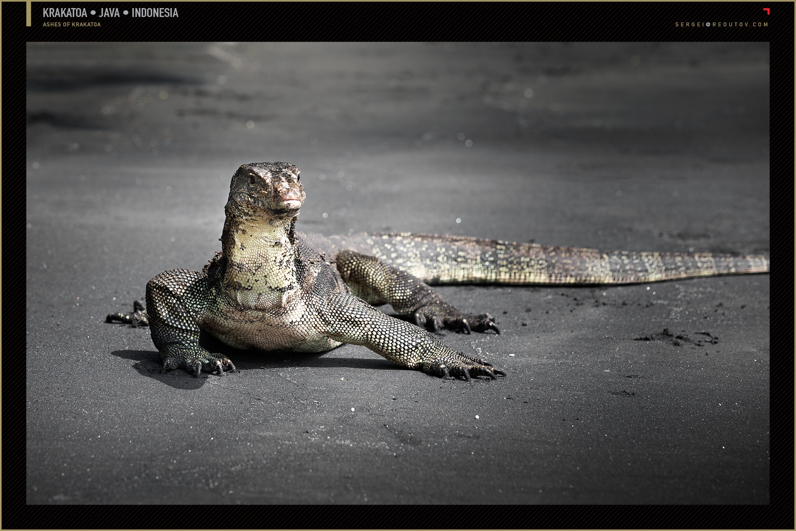Click the lizard's visible eye
The image size is (796, 531).
coord(252,180)
